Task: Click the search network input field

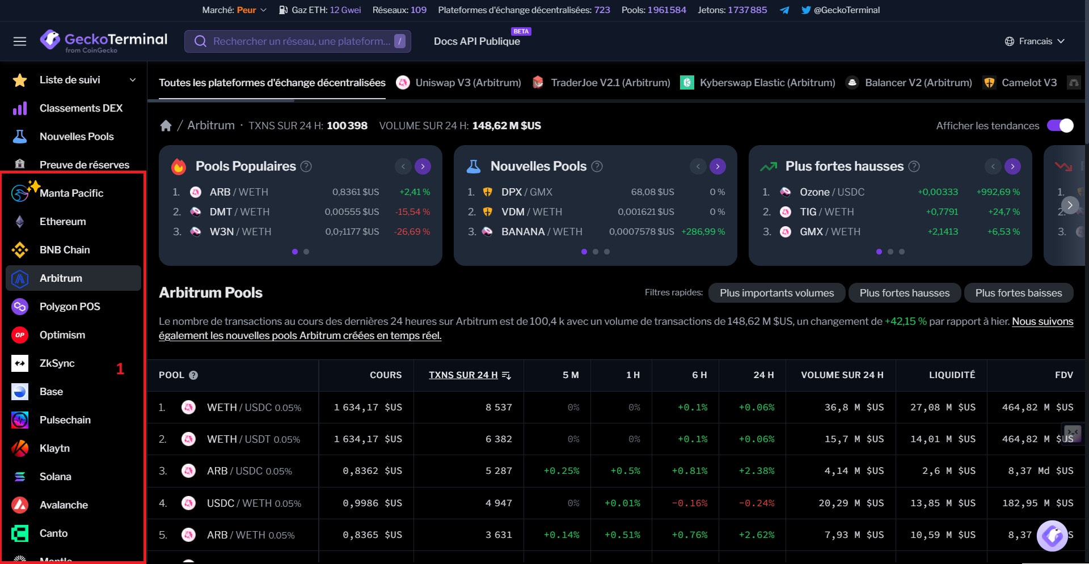Action: pos(301,41)
